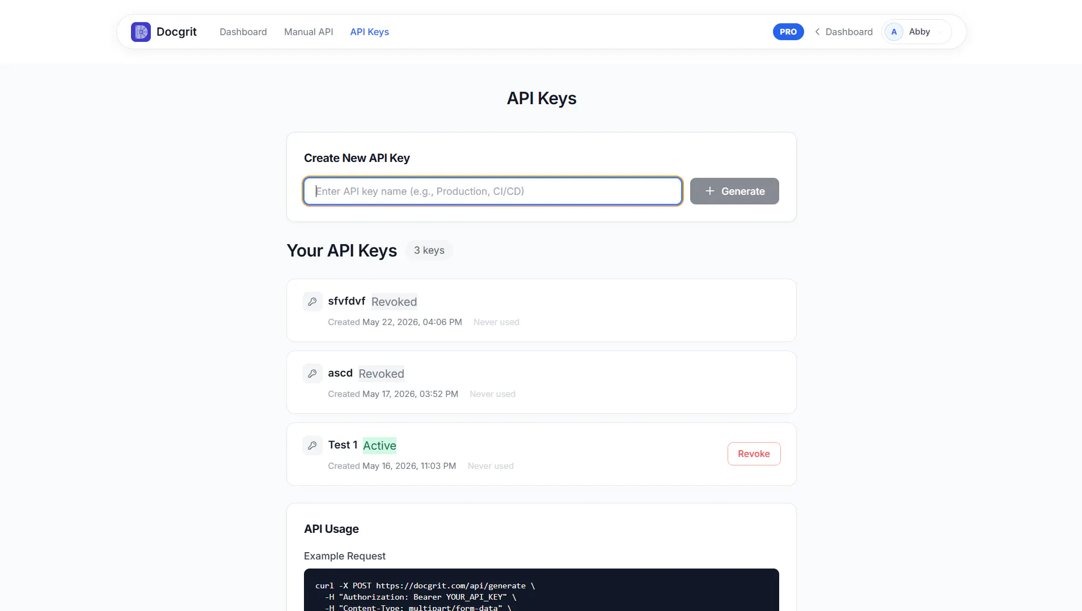Image resolution: width=1082 pixels, height=611 pixels.
Task: Click the back chevron before Dashboard
Action: click(817, 32)
